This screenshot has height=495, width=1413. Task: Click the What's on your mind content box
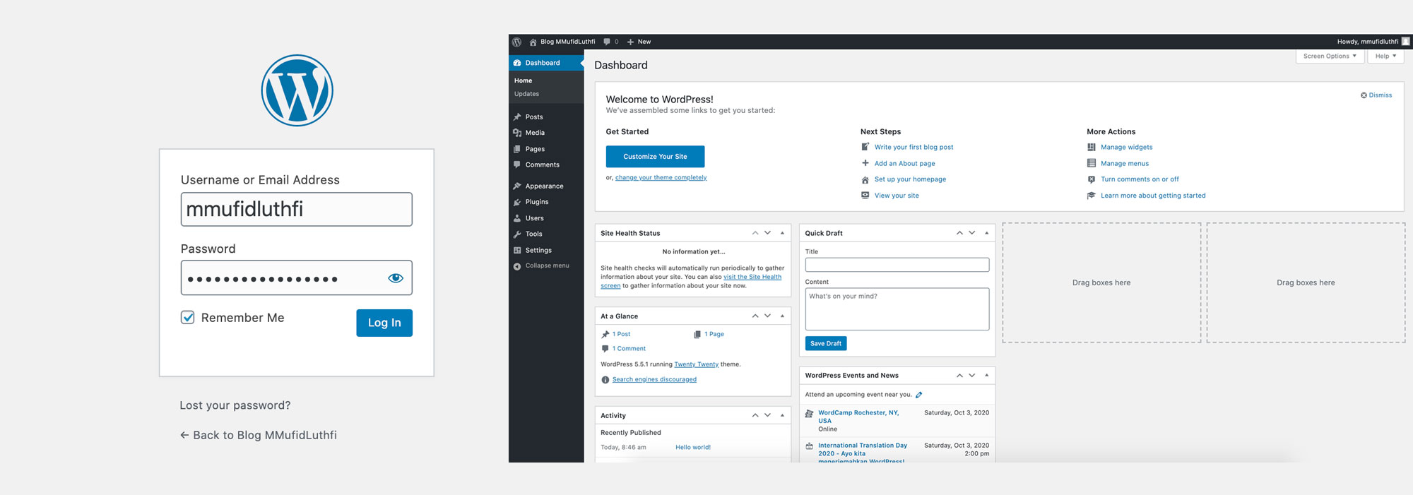coord(897,309)
